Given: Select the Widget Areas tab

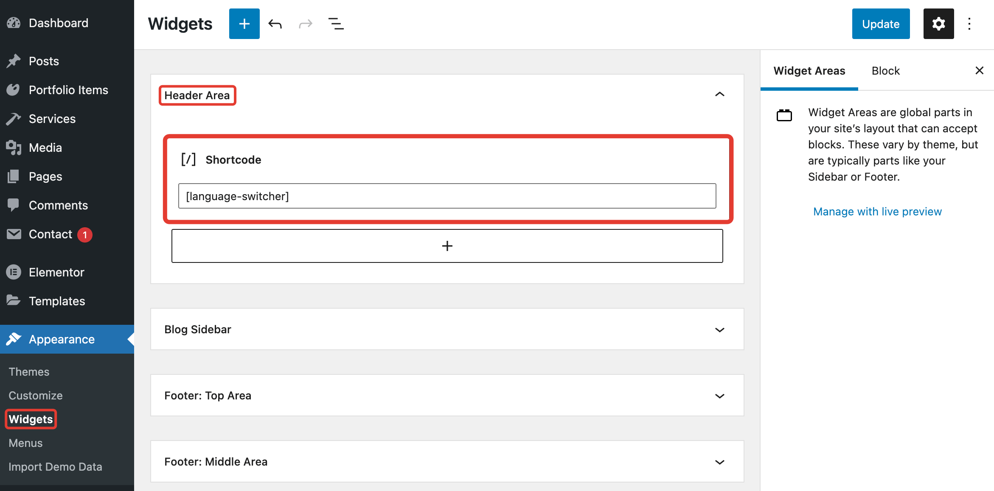Looking at the screenshot, I should [809, 71].
